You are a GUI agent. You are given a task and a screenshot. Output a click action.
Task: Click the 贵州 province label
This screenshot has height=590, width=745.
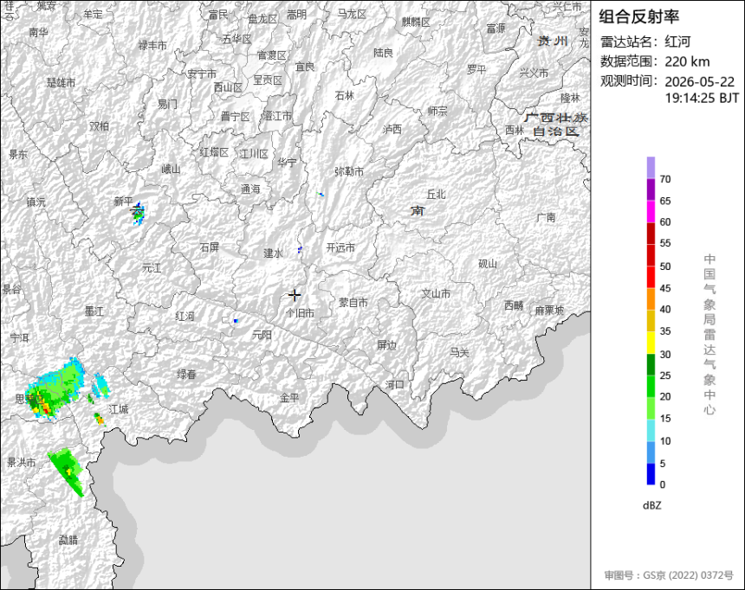point(553,41)
